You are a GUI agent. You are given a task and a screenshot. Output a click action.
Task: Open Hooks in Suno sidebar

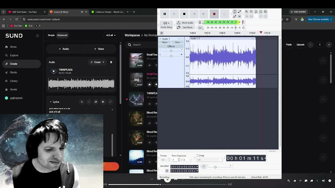coord(13,89)
